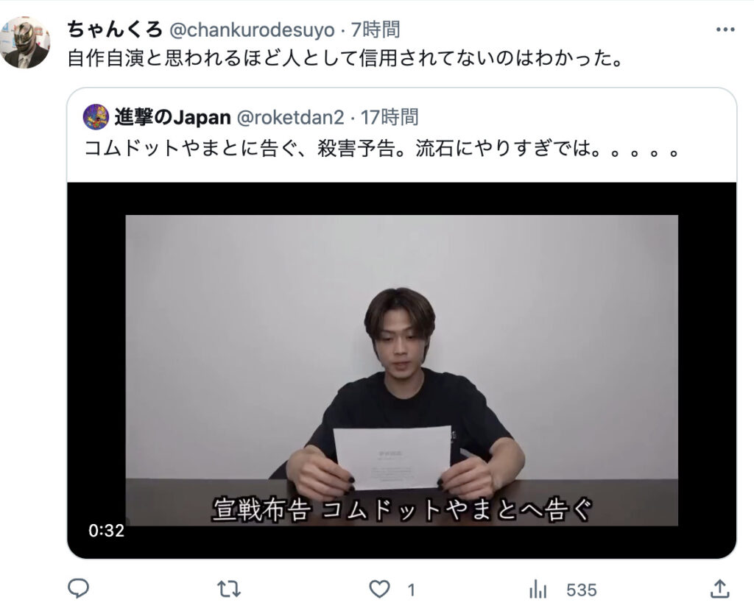Visit the @roketdan2 handle

tap(290, 117)
